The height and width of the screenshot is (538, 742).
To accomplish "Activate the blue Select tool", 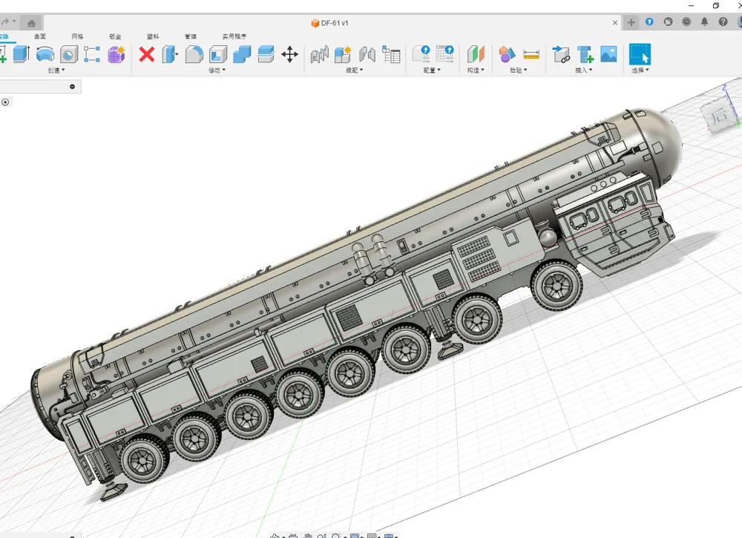I will point(640,54).
